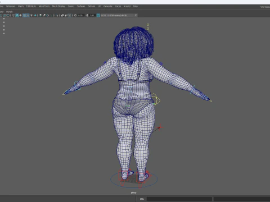Toggle the textured display icon

(x=28, y=15)
